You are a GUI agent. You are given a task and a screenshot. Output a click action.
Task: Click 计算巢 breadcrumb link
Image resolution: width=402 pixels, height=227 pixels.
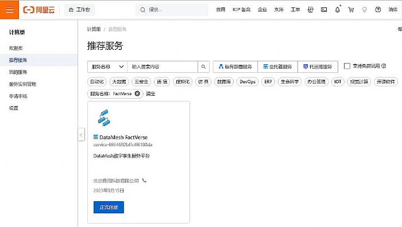click(x=94, y=29)
